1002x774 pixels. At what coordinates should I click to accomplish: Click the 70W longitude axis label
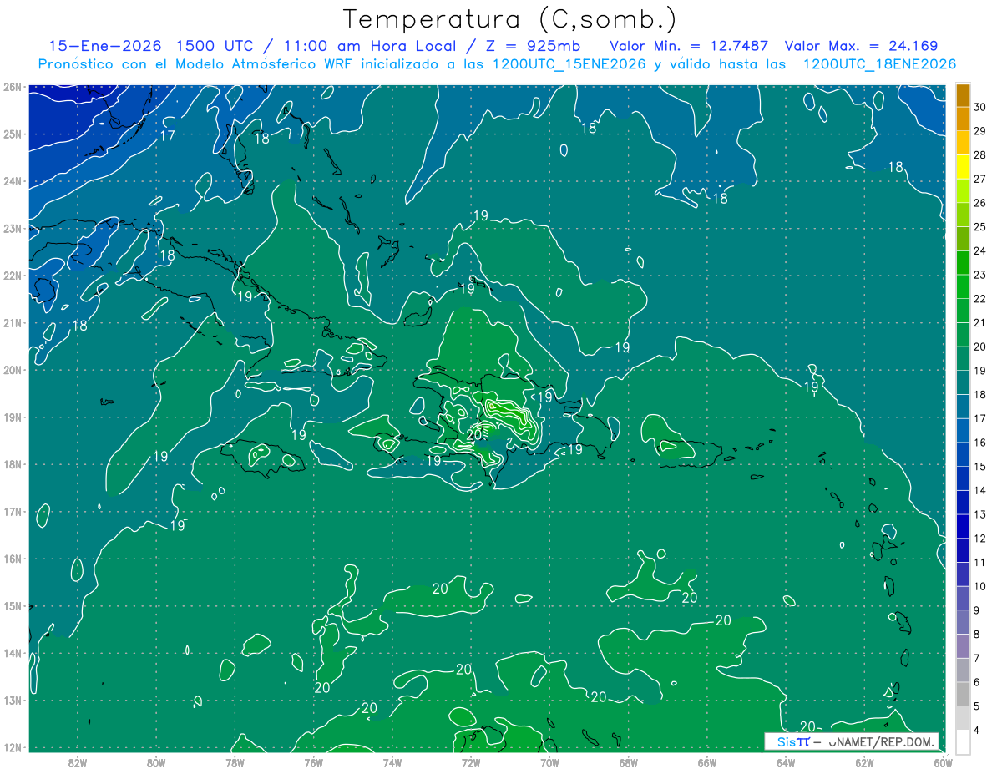(549, 761)
